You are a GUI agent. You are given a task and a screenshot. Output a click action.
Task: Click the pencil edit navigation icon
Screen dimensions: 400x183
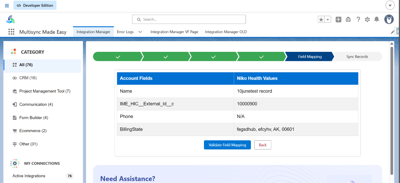[392, 32]
